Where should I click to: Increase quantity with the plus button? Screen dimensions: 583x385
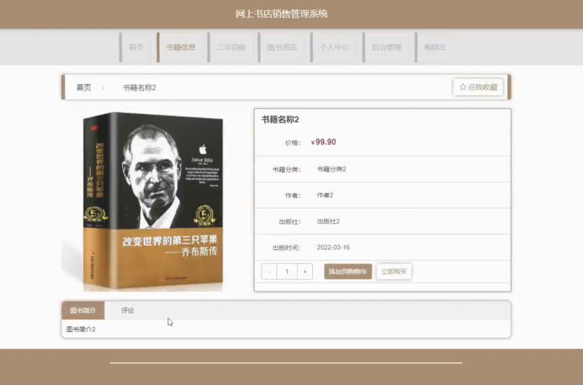point(305,272)
